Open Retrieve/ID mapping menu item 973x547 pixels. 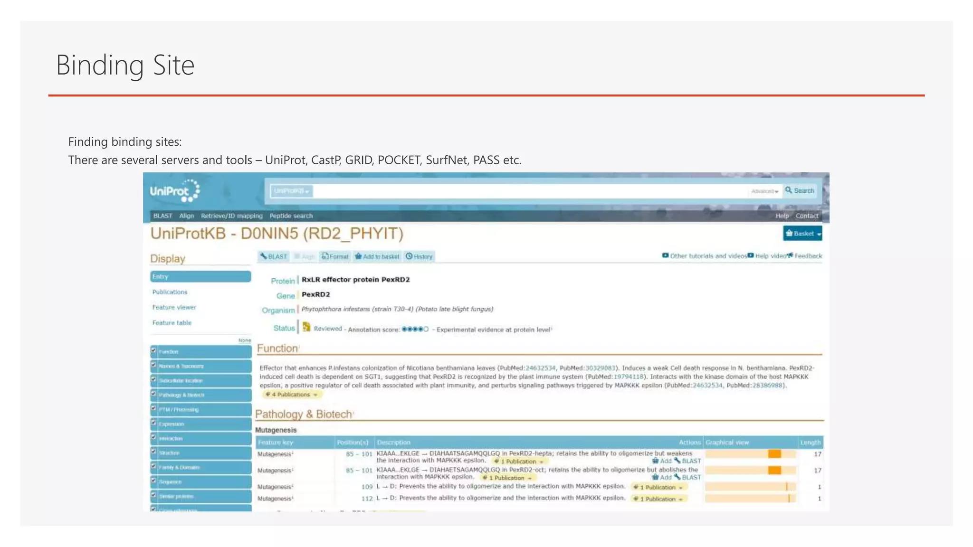[x=231, y=216]
